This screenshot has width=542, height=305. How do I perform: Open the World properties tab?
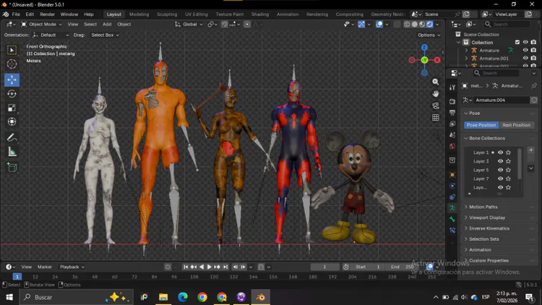pos(452,146)
